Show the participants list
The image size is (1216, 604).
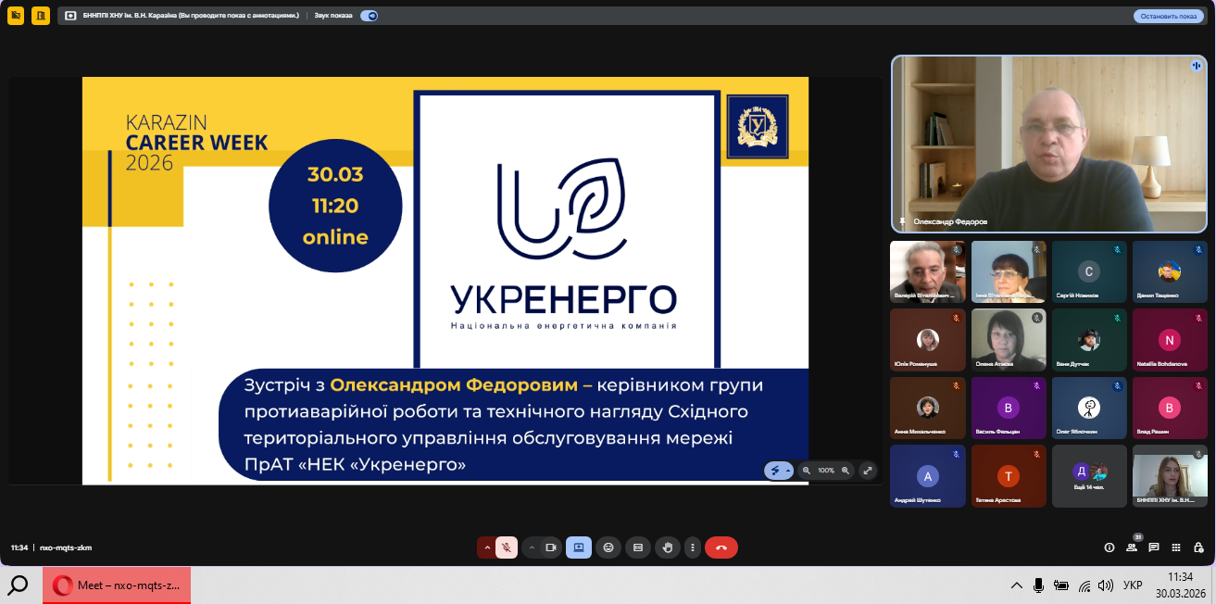click(1132, 547)
